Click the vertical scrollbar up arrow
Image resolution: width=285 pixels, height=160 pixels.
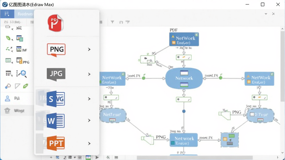[x=282, y=29]
